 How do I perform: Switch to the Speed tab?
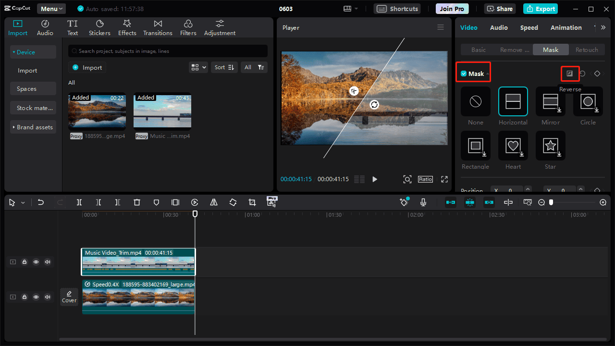click(x=529, y=27)
